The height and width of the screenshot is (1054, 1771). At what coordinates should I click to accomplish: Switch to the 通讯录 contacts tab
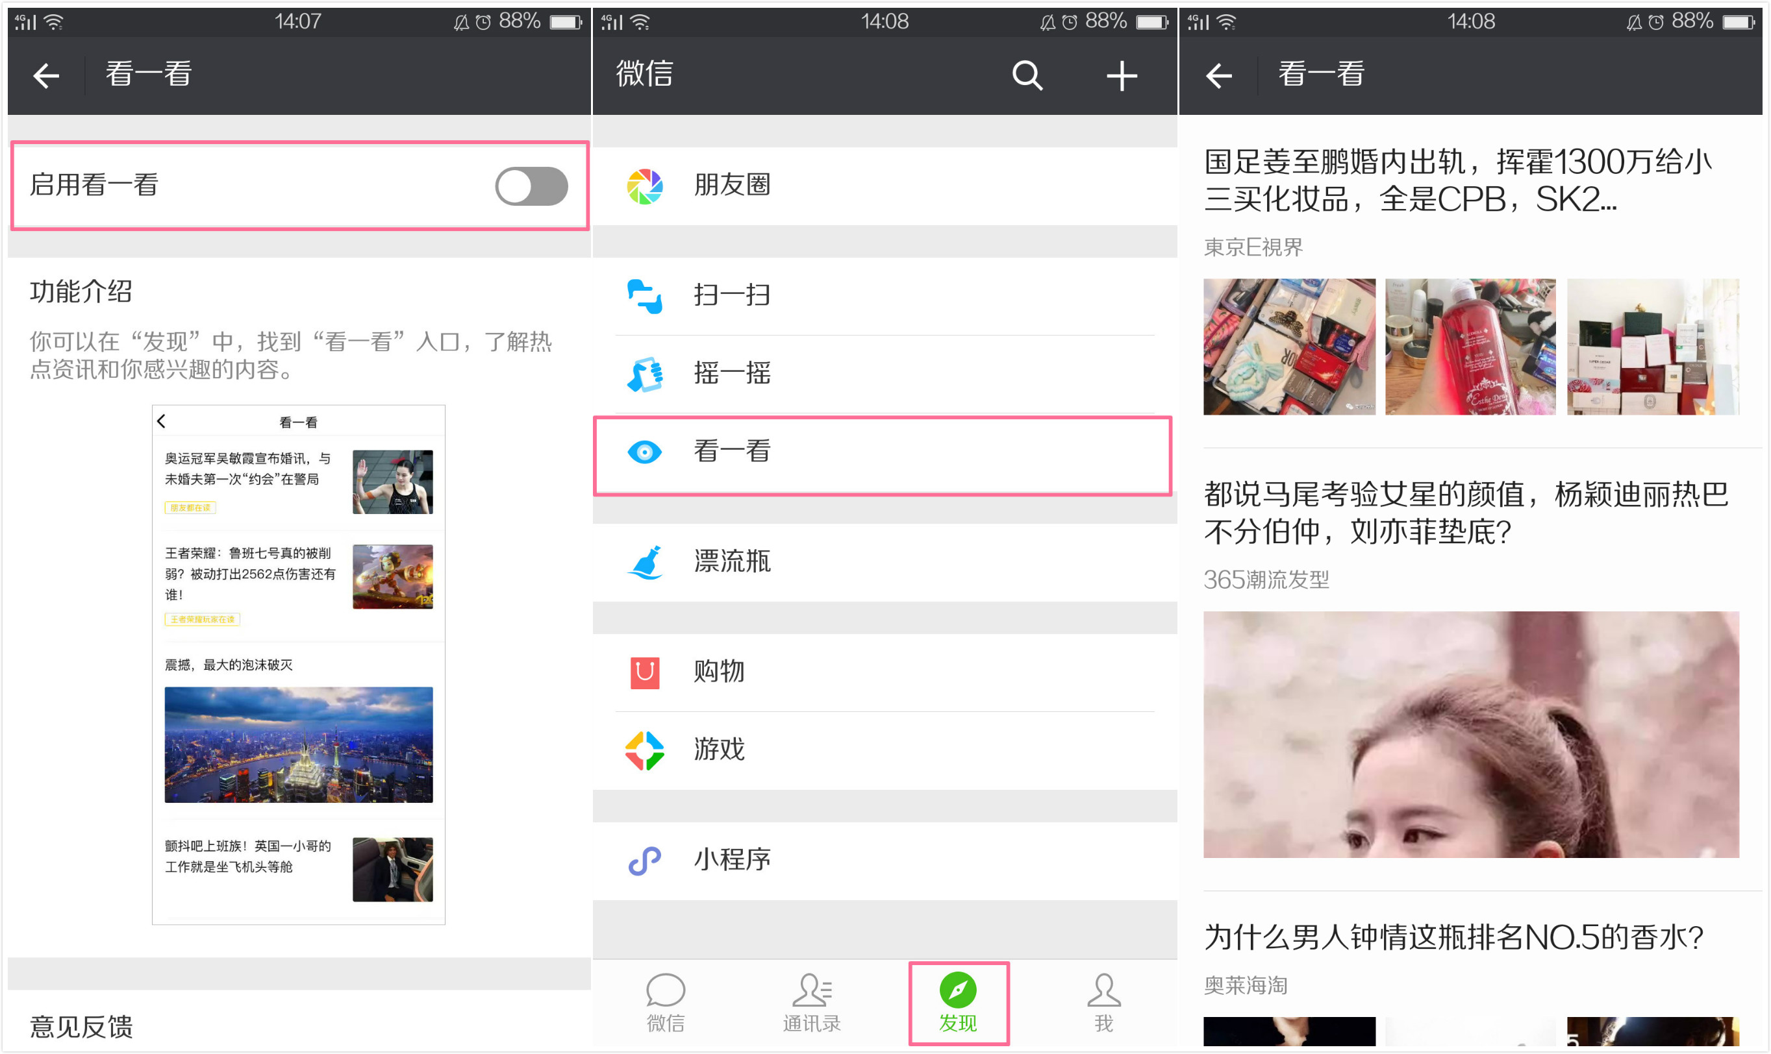[812, 1003]
